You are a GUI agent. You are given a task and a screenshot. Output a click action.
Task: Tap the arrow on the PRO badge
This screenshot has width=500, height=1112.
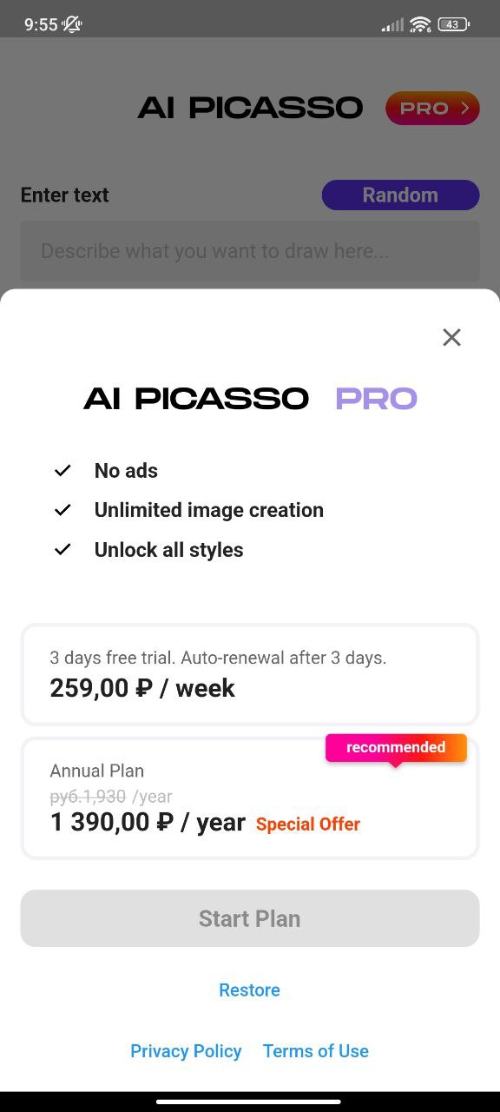466,108
